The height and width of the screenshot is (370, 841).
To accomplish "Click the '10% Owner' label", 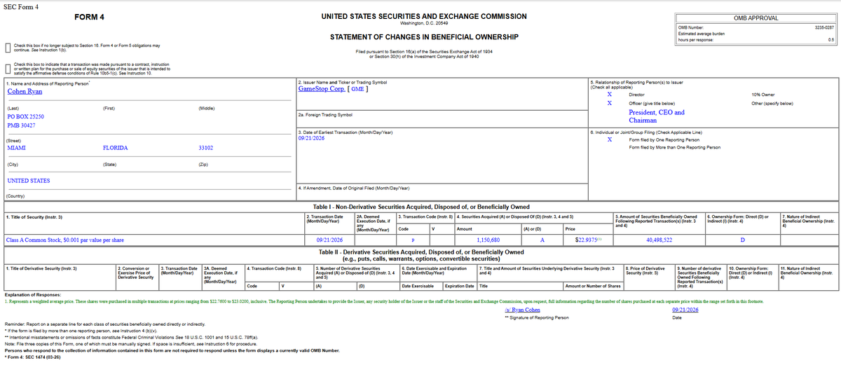I will pyautogui.click(x=763, y=94).
